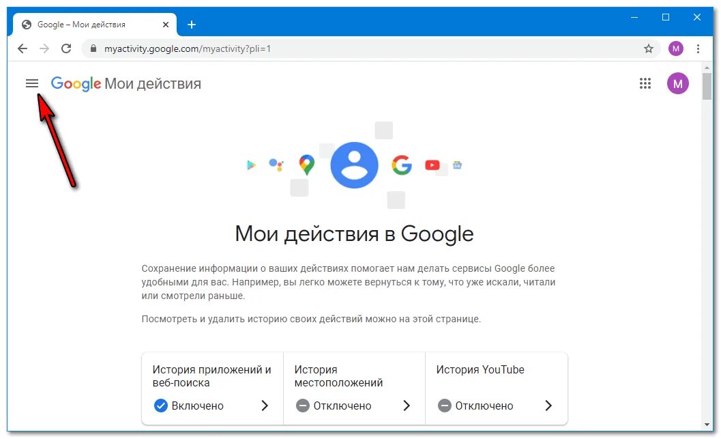
Task: Open Chrome three-dot menu
Action: tap(698, 48)
